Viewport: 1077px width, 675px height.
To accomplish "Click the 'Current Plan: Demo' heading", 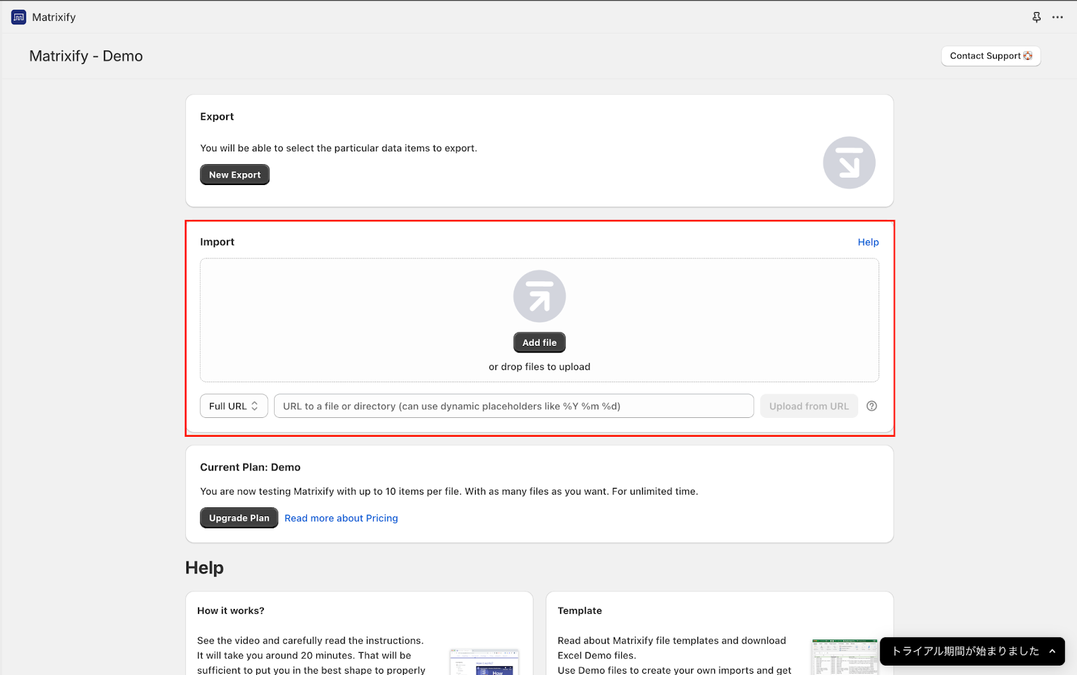I will click(250, 467).
